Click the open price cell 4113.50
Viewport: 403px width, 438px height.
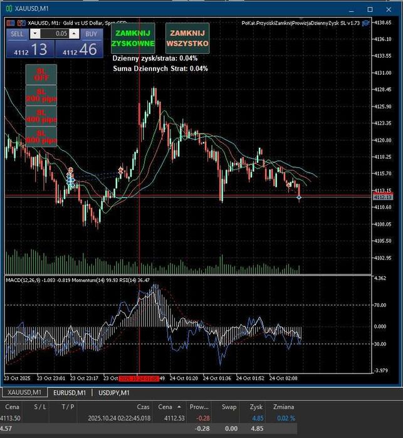coord(10,418)
